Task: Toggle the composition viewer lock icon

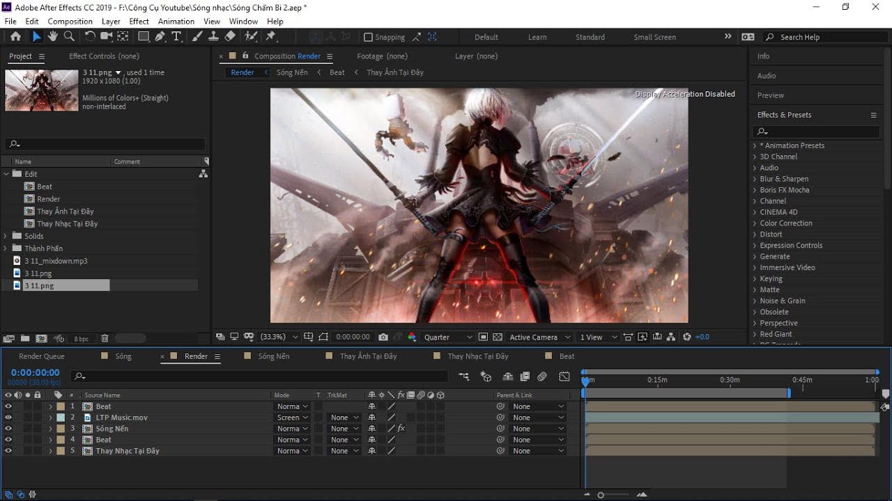Action: 245,56
